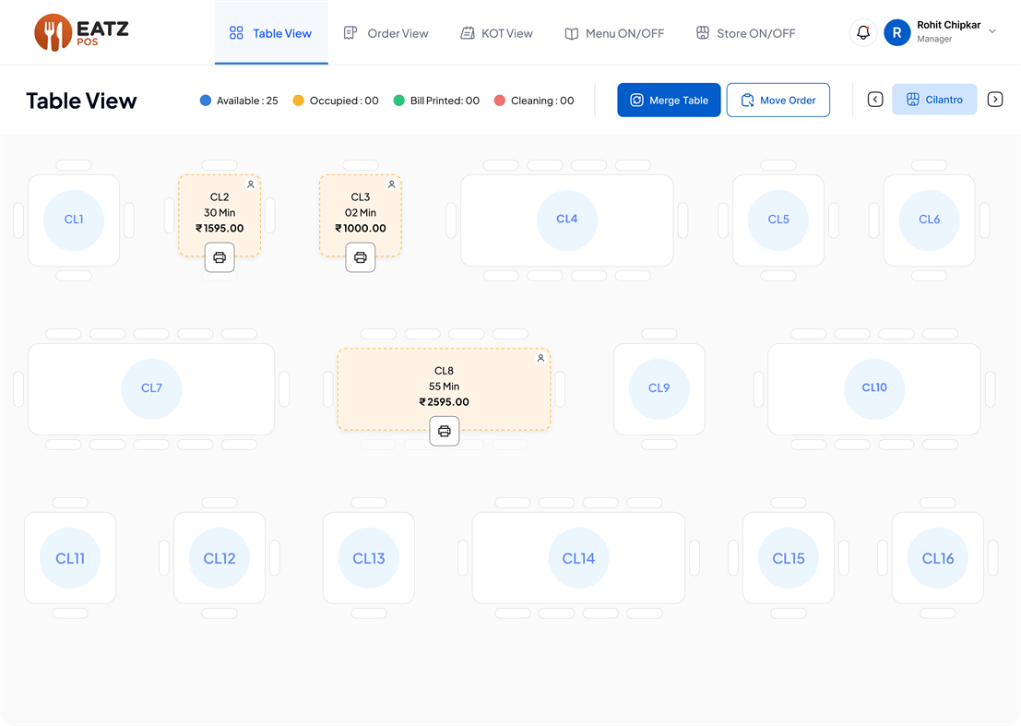Image resolution: width=1021 pixels, height=726 pixels.
Task: Go to the next floor section
Action: [x=995, y=100]
